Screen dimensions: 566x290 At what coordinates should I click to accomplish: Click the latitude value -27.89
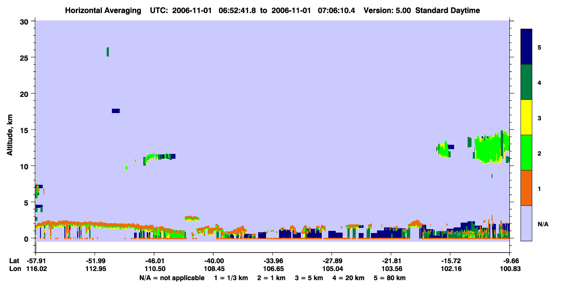332,260
